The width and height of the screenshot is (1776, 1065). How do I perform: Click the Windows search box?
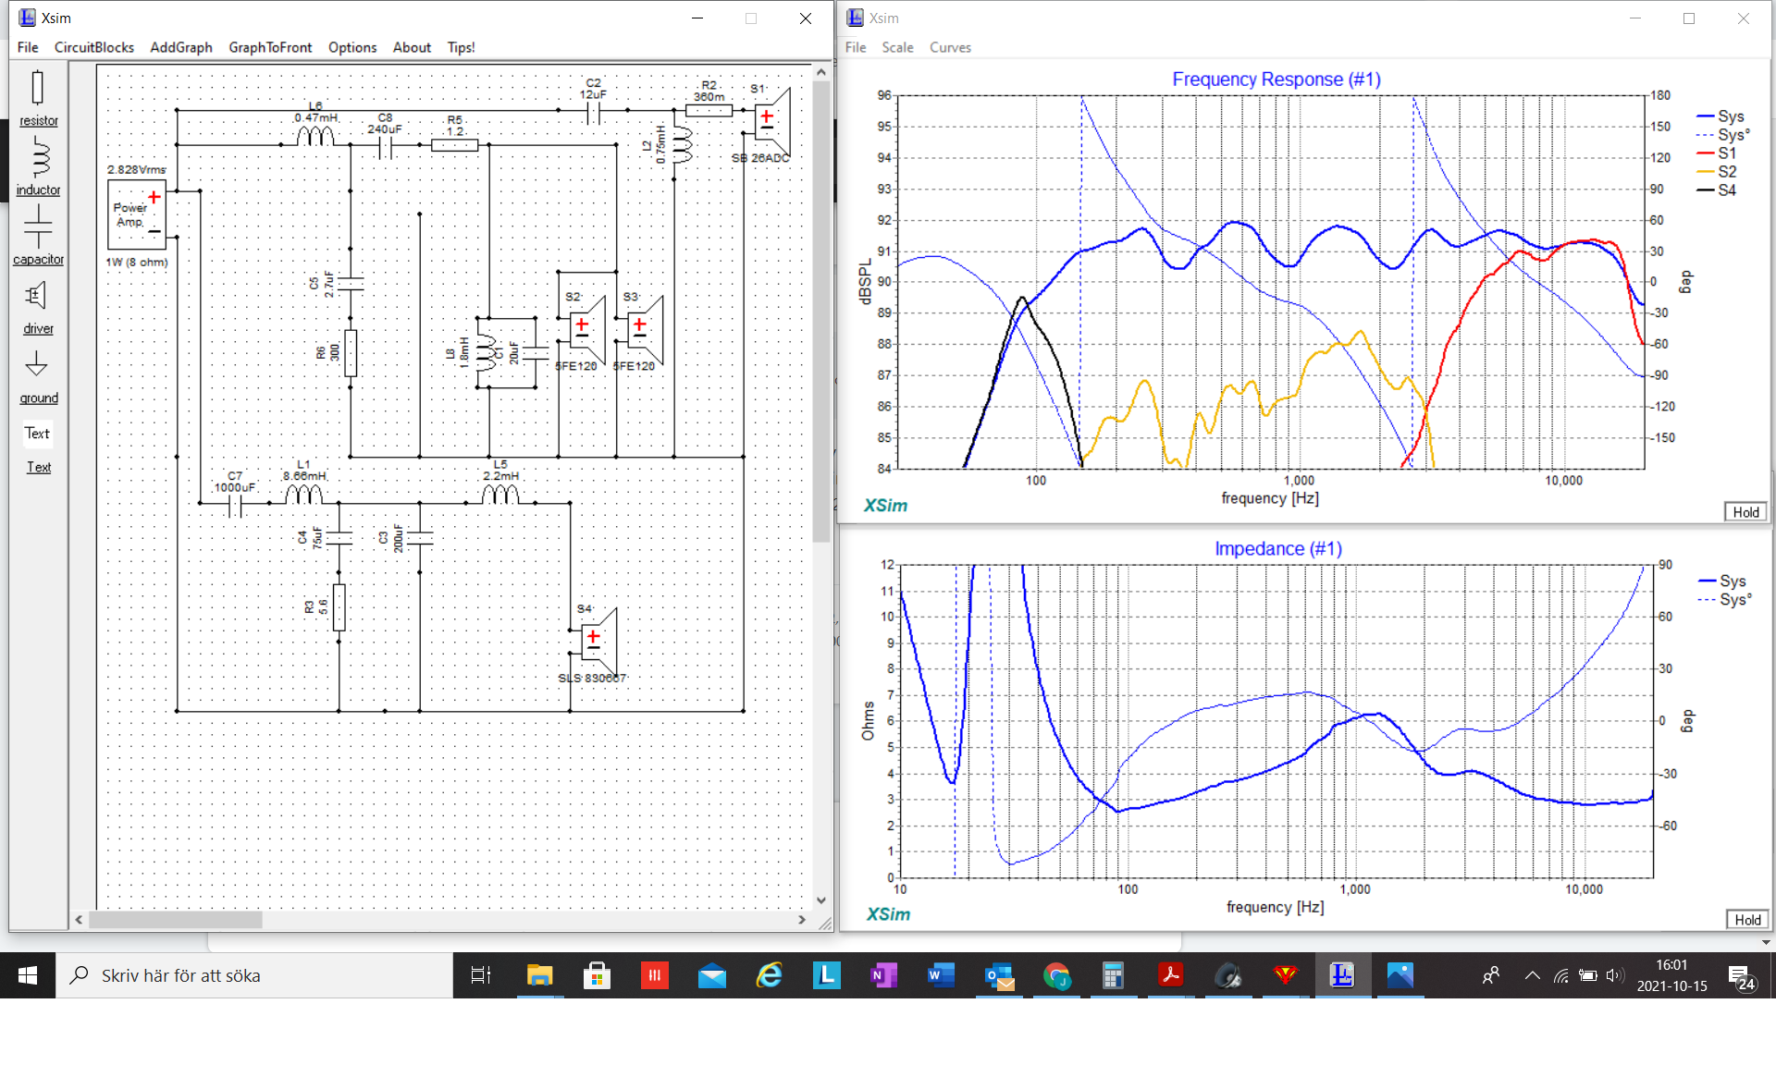point(254,975)
